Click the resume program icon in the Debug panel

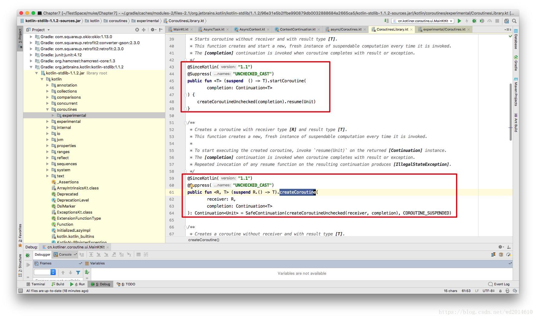click(28, 265)
